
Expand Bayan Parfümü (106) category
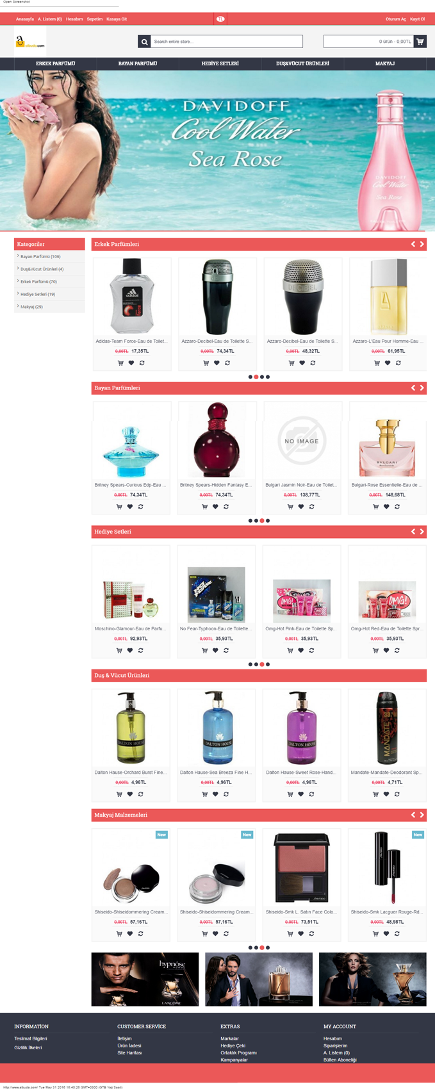[x=40, y=256]
